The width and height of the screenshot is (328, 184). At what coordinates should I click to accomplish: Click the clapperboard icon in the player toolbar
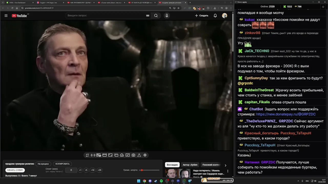pos(105,155)
